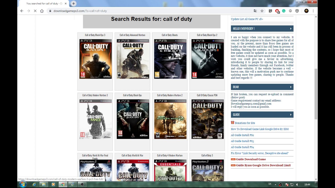Open the Chrome profile avatar
The width and height of the screenshot is (335, 188).
tap(306, 11)
